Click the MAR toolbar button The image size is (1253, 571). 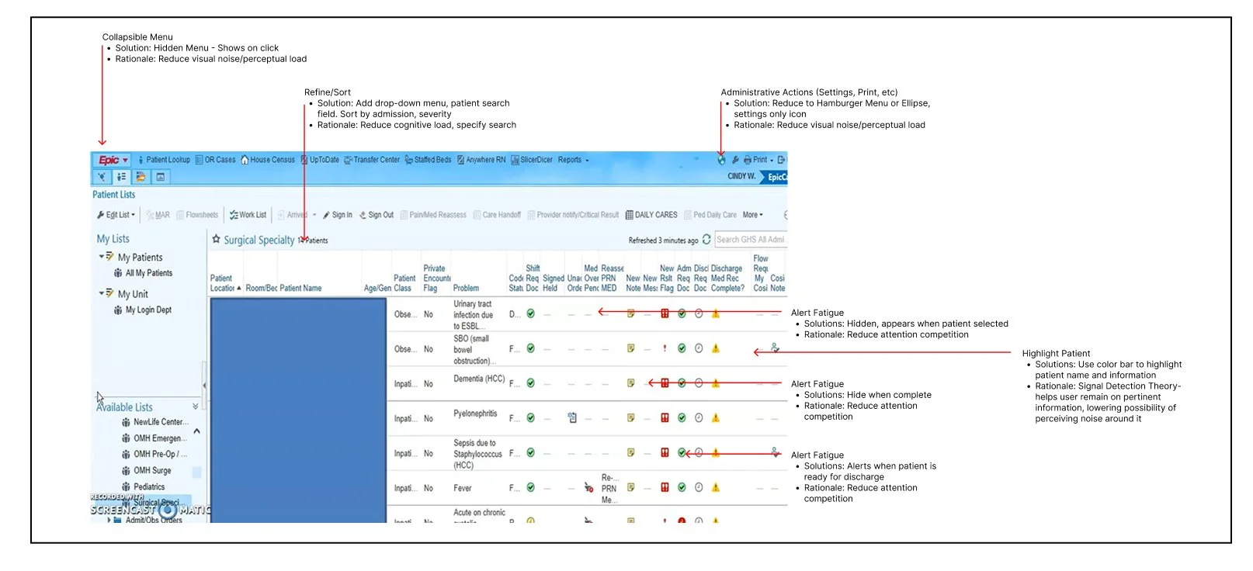pyautogui.click(x=158, y=215)
